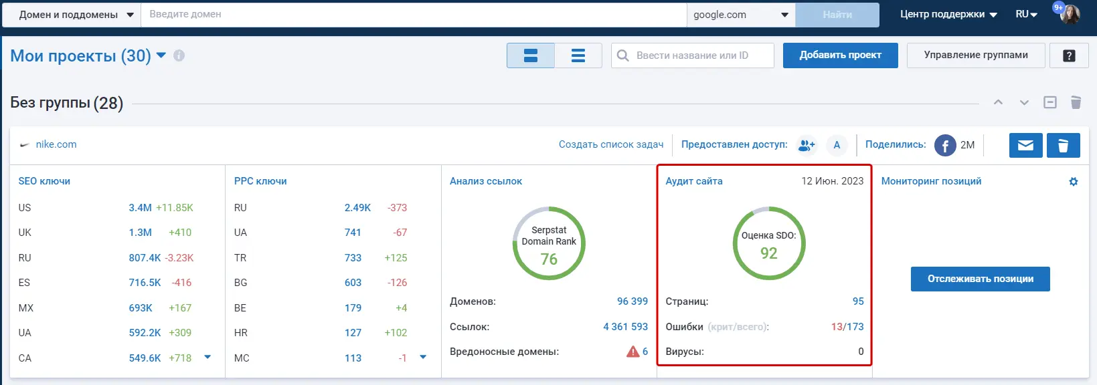
Task: Click malicious domains count 6
Action: (x=645, y=352)
